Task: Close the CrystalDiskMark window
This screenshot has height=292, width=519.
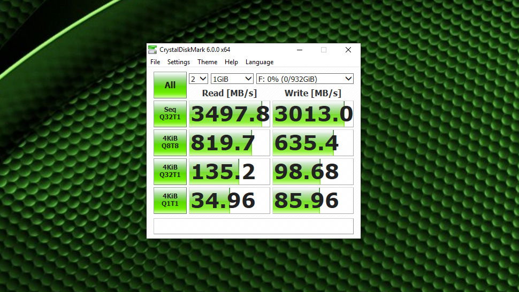Action: coord(348,50)
